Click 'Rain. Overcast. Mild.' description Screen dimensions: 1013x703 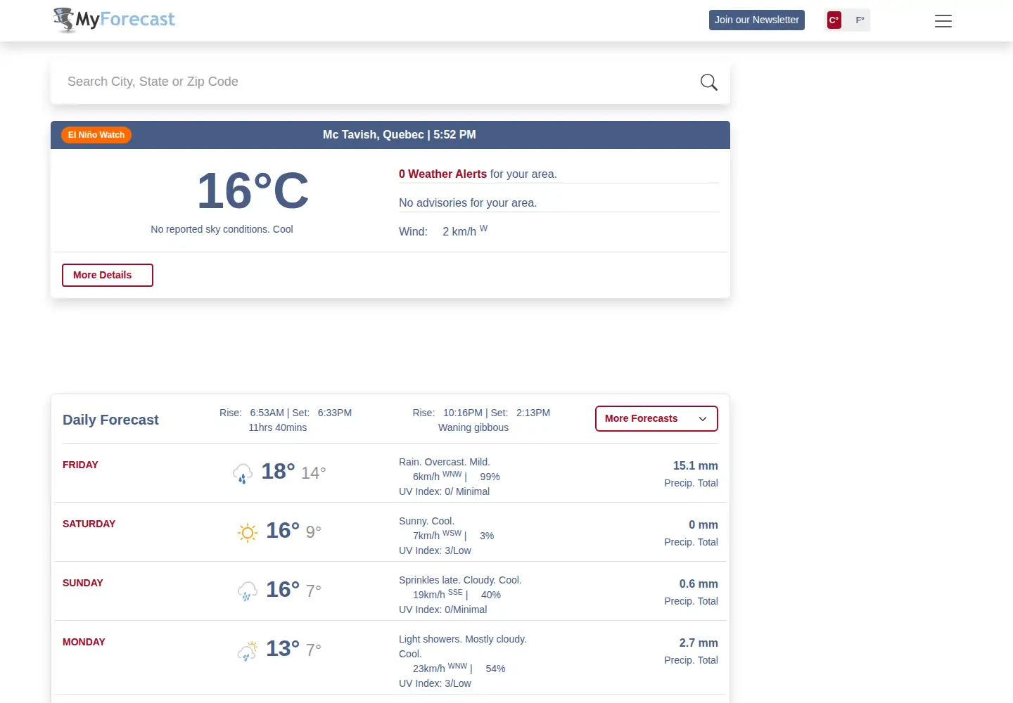(x=445, y=462)
